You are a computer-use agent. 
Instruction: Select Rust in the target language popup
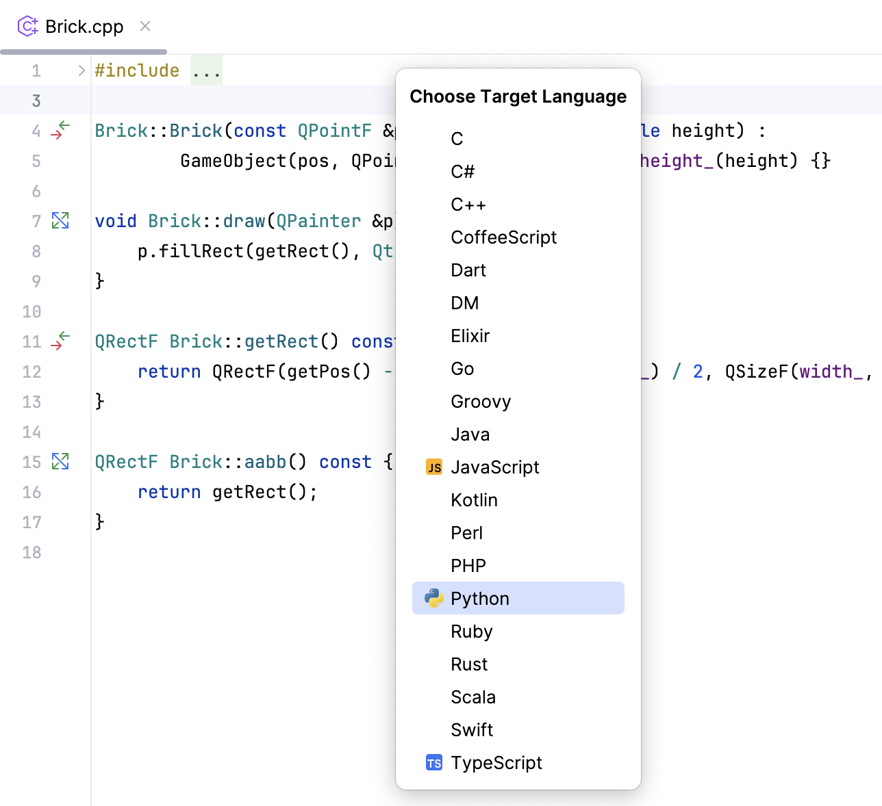point(468,664)
